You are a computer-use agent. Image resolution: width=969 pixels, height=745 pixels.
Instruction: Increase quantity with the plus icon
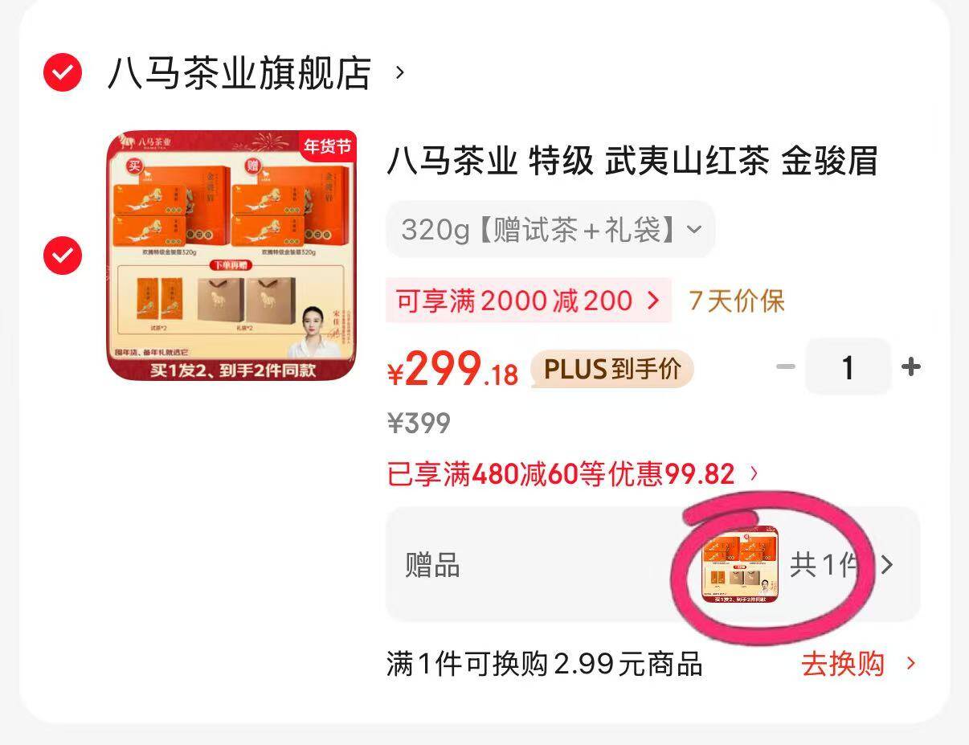coord(910,367)
